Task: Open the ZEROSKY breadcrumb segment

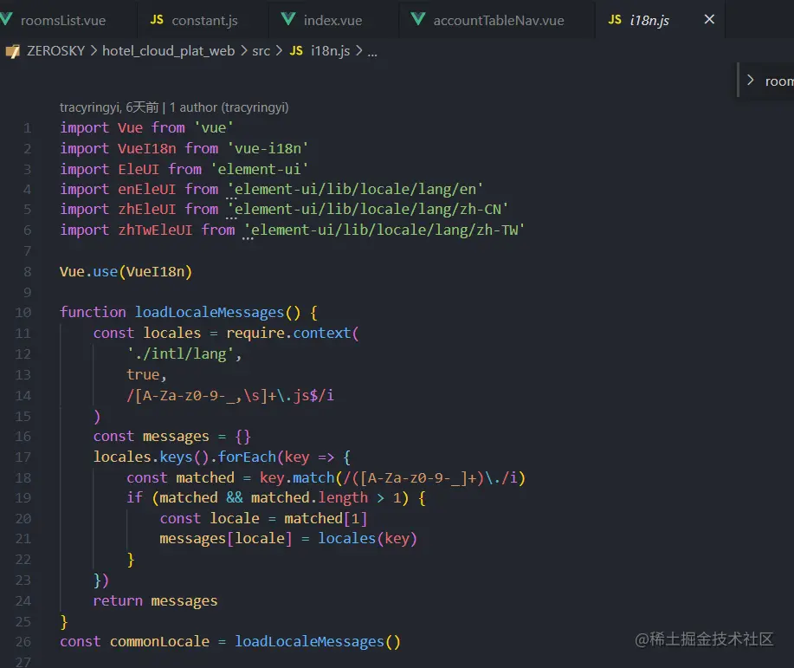Action: coord(55,51)
